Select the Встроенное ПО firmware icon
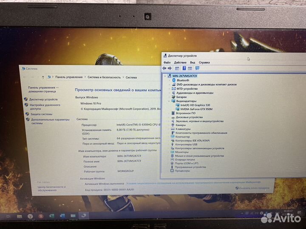Screen dimensions: 306x229 pyautogui.click(x=173, y=113)
